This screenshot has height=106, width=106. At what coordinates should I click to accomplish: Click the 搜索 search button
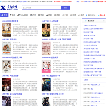(x=65, y=8)
